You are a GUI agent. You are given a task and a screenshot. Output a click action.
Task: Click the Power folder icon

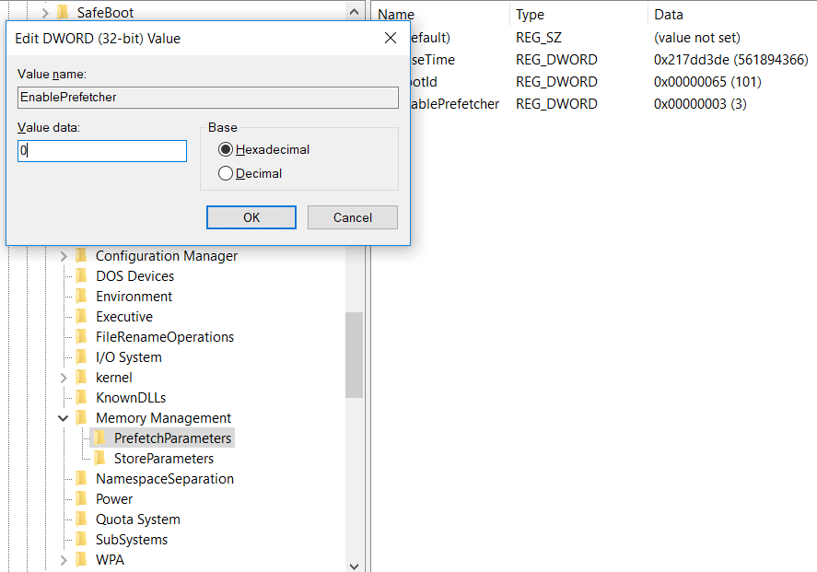82,499
